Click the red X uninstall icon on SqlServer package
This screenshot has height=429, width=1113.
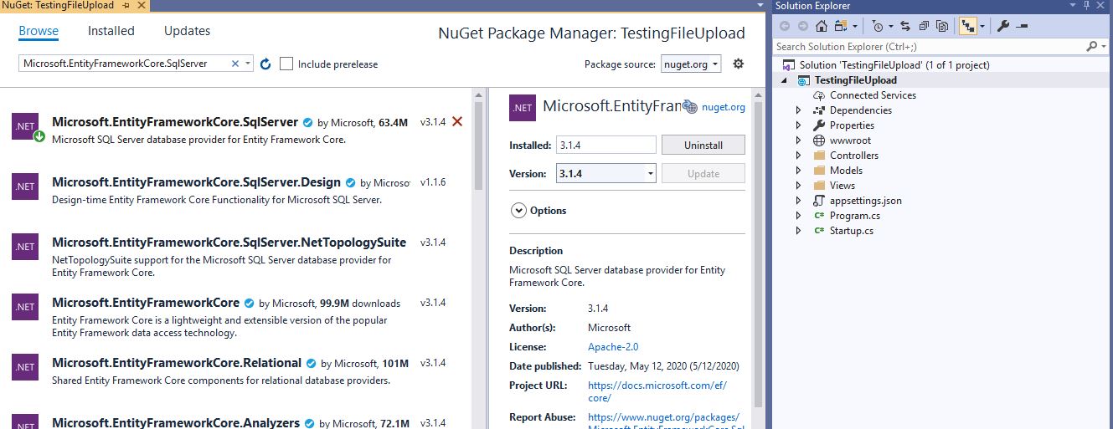pos(457,121)
